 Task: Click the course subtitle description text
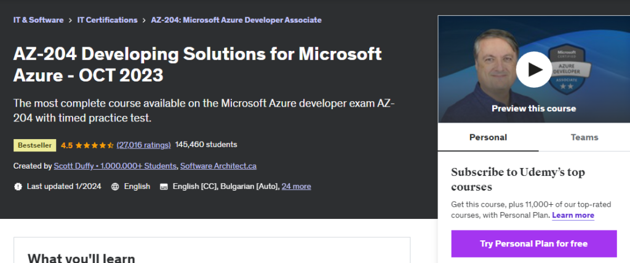point(204,110)
